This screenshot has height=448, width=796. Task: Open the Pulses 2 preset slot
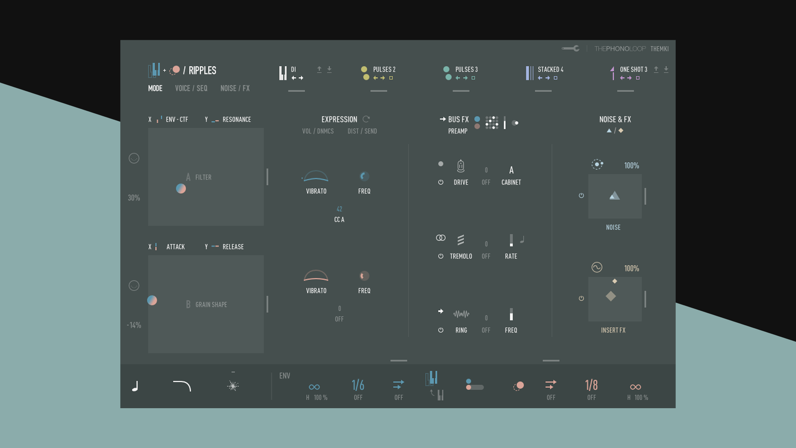coord(384,69)
